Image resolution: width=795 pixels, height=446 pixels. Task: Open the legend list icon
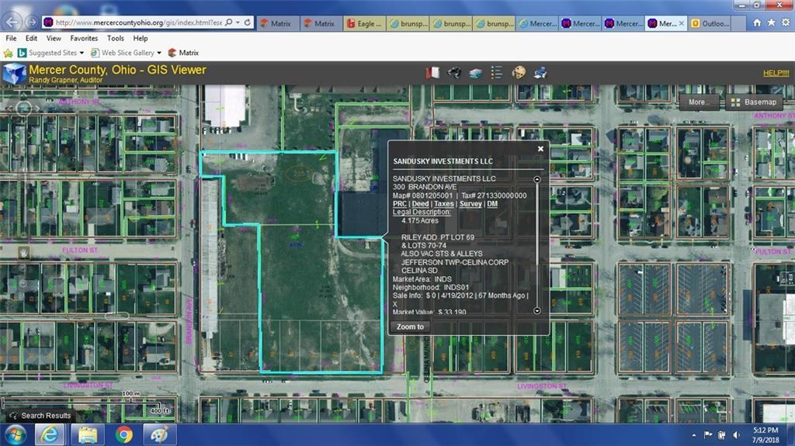pos(497,73)
